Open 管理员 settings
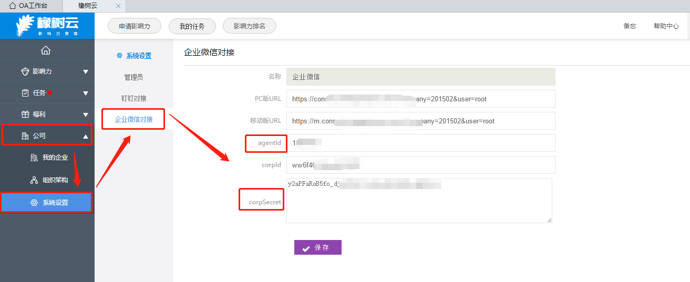Image resolution: width=690 pixels, height=282 pixels. 133,77
